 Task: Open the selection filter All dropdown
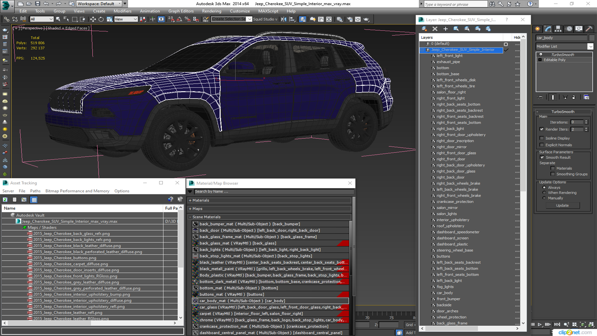pos(42,19)
